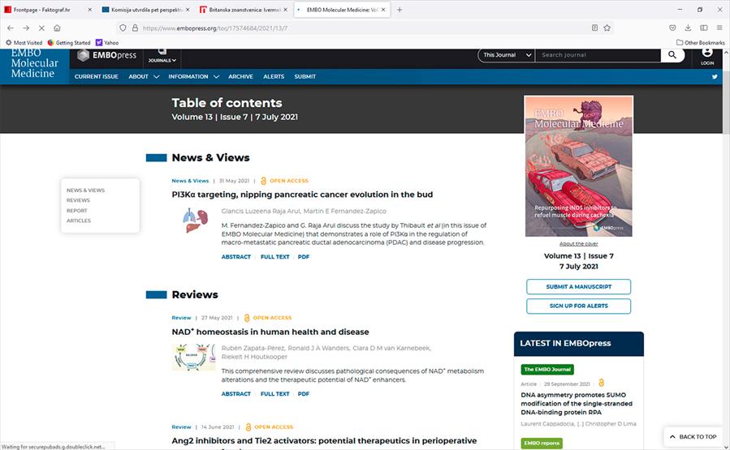The image size is (730, 450).
Task: Click the search magnifier icon in journal header
Action: pyautogui.click(x=672, y=55)
